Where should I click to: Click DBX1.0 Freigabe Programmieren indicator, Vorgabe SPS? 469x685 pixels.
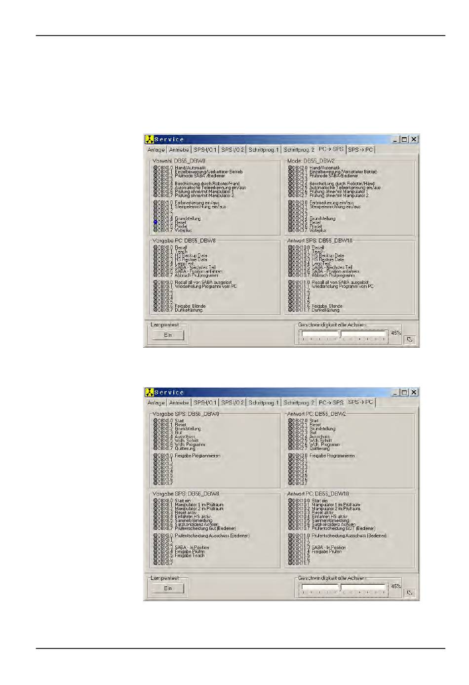tap(156, 456)
